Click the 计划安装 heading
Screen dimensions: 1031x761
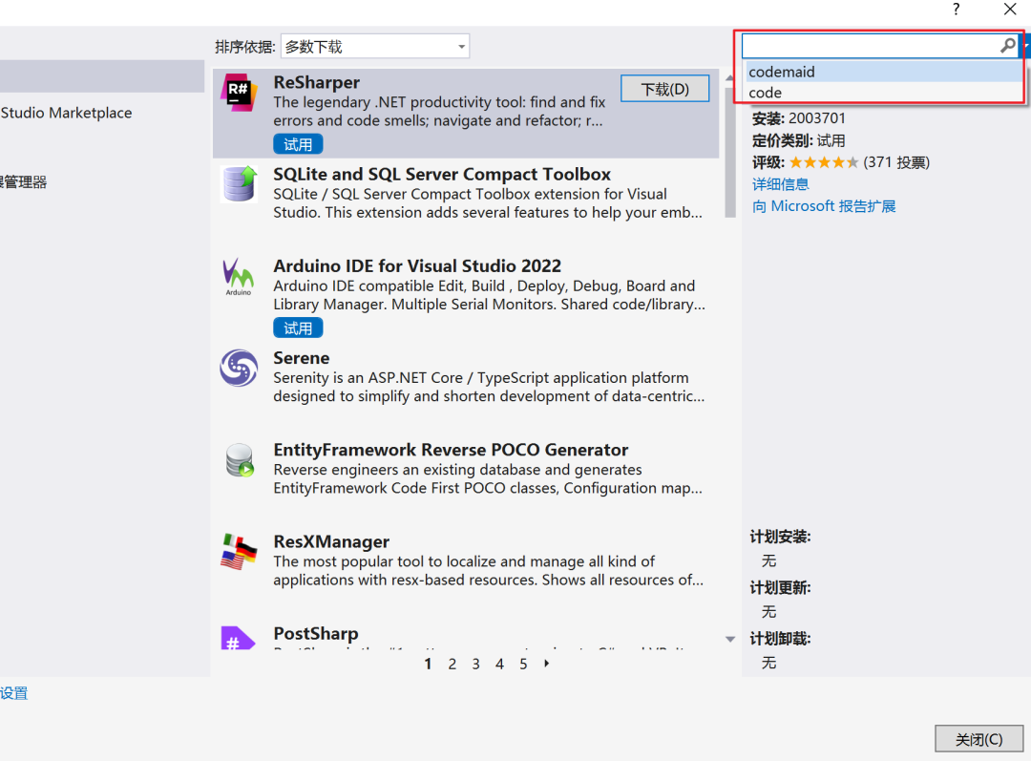(781, 538)
